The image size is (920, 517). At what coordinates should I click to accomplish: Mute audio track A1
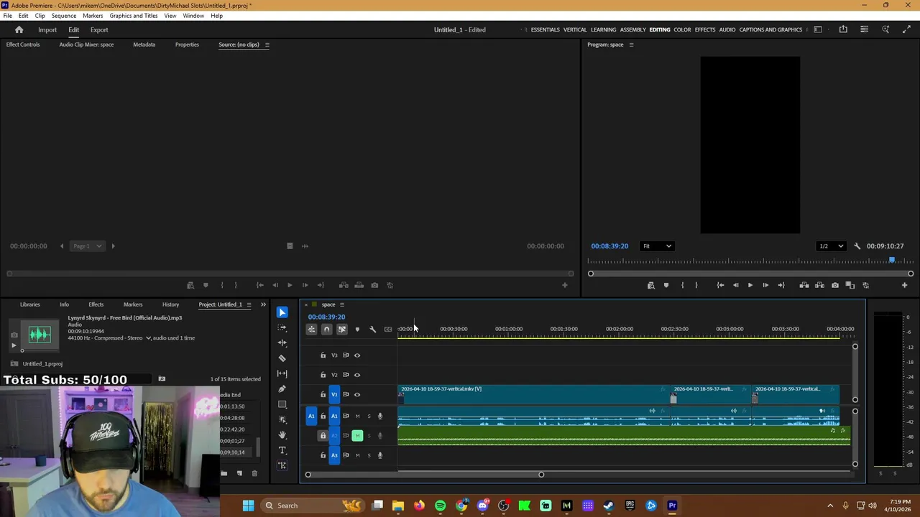(x=357, y=416)
